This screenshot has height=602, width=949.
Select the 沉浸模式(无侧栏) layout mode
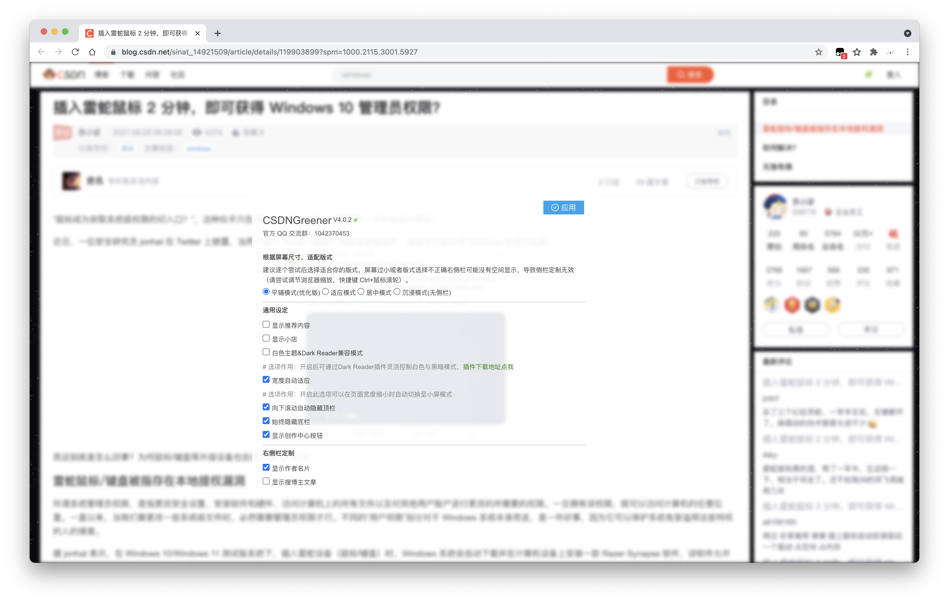tap(397, 292)
